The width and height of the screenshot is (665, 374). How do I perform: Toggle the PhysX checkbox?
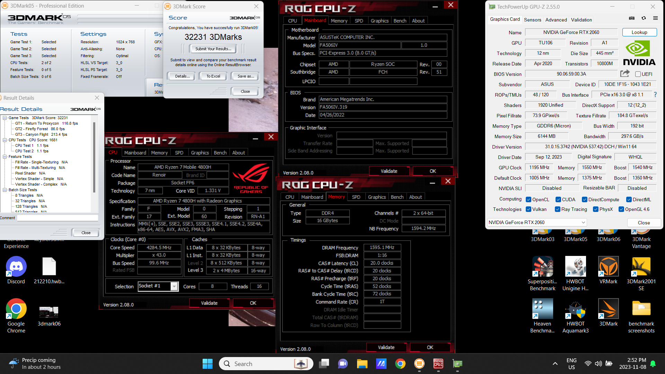point(595,209)
